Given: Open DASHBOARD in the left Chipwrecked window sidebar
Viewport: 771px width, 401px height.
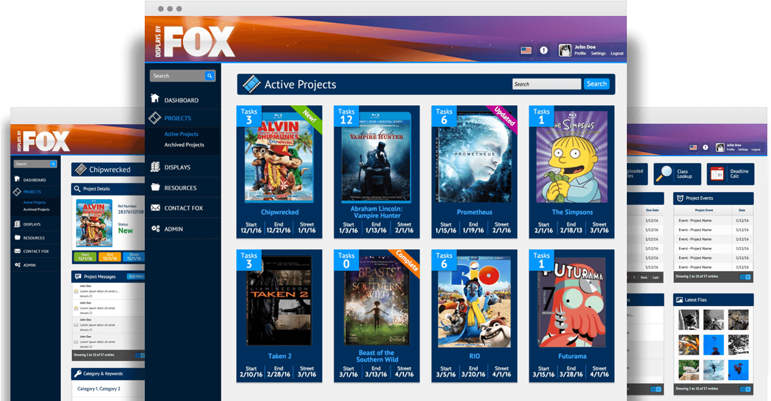Looking at the screenshot, I should (x=34, y=180).
